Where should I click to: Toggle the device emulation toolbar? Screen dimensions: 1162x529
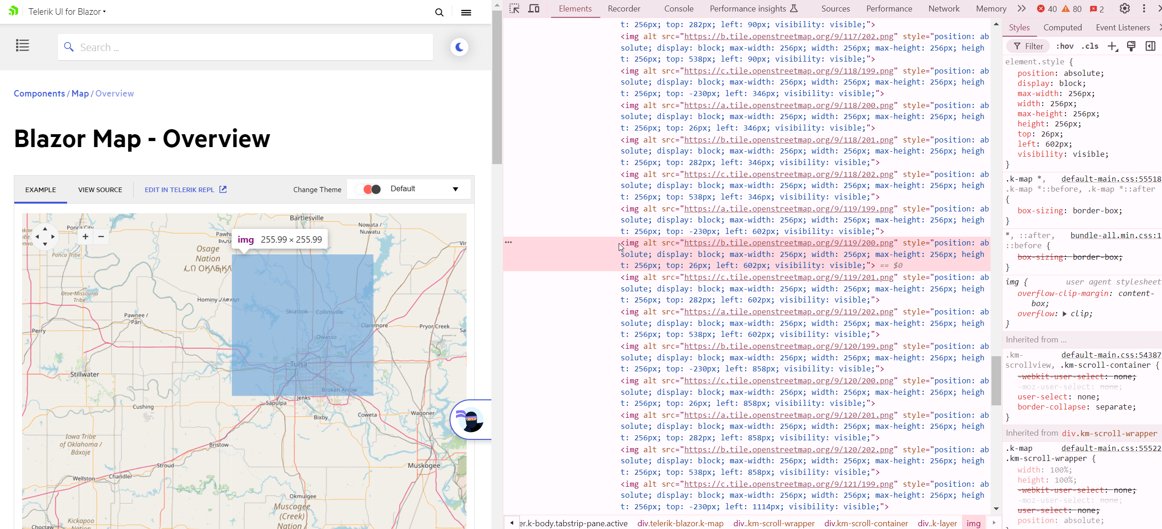pos(533,8)
